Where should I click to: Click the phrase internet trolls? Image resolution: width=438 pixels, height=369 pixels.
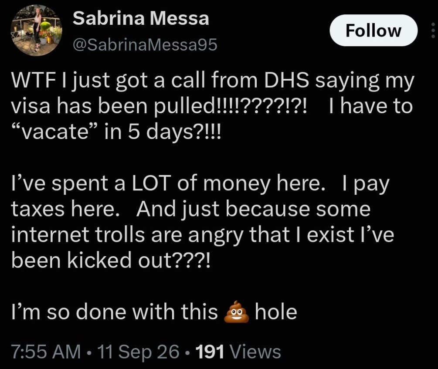coord(78,235)
